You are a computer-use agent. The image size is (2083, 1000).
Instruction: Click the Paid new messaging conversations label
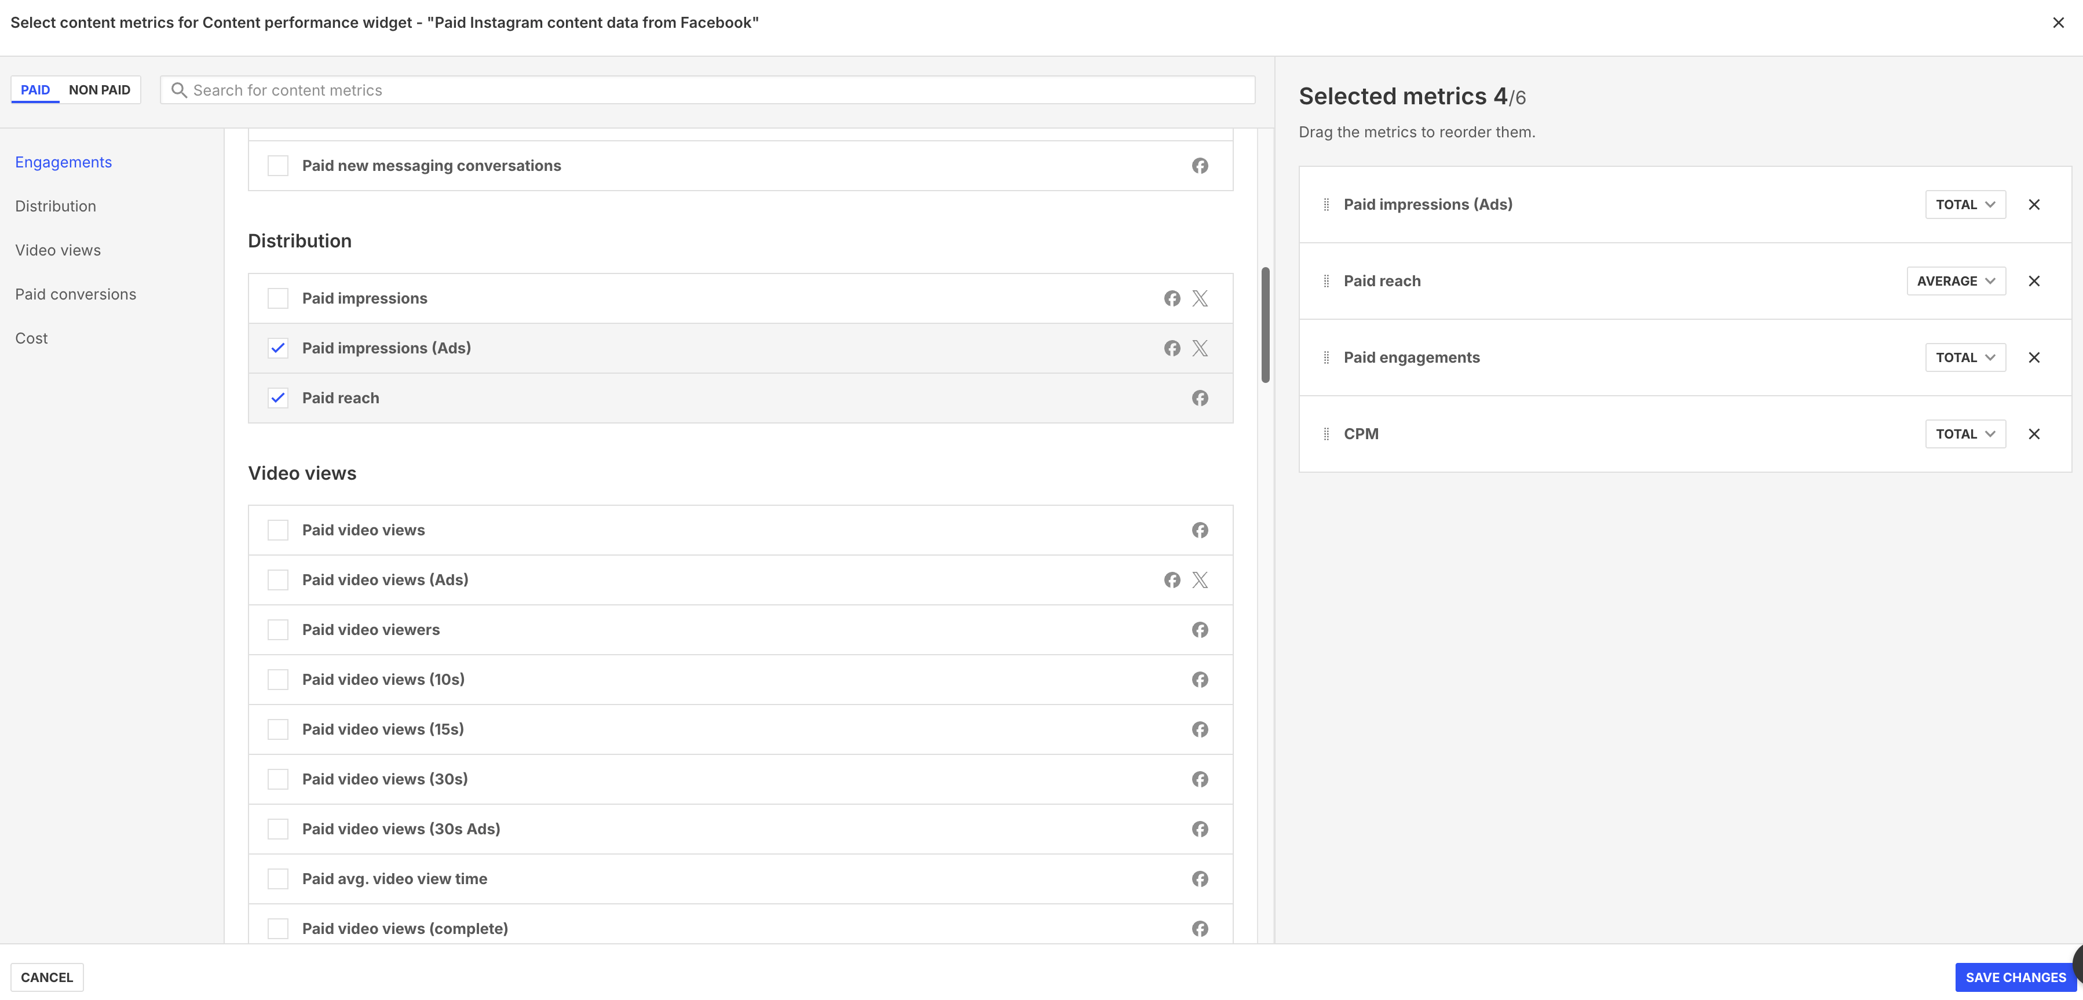[x=432, y=166]
